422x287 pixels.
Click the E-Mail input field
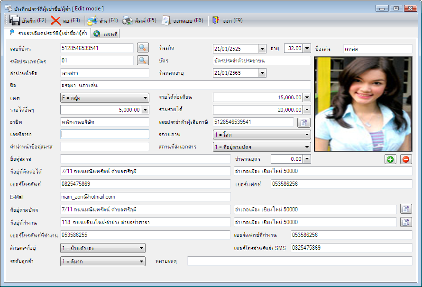coord(146,197)
